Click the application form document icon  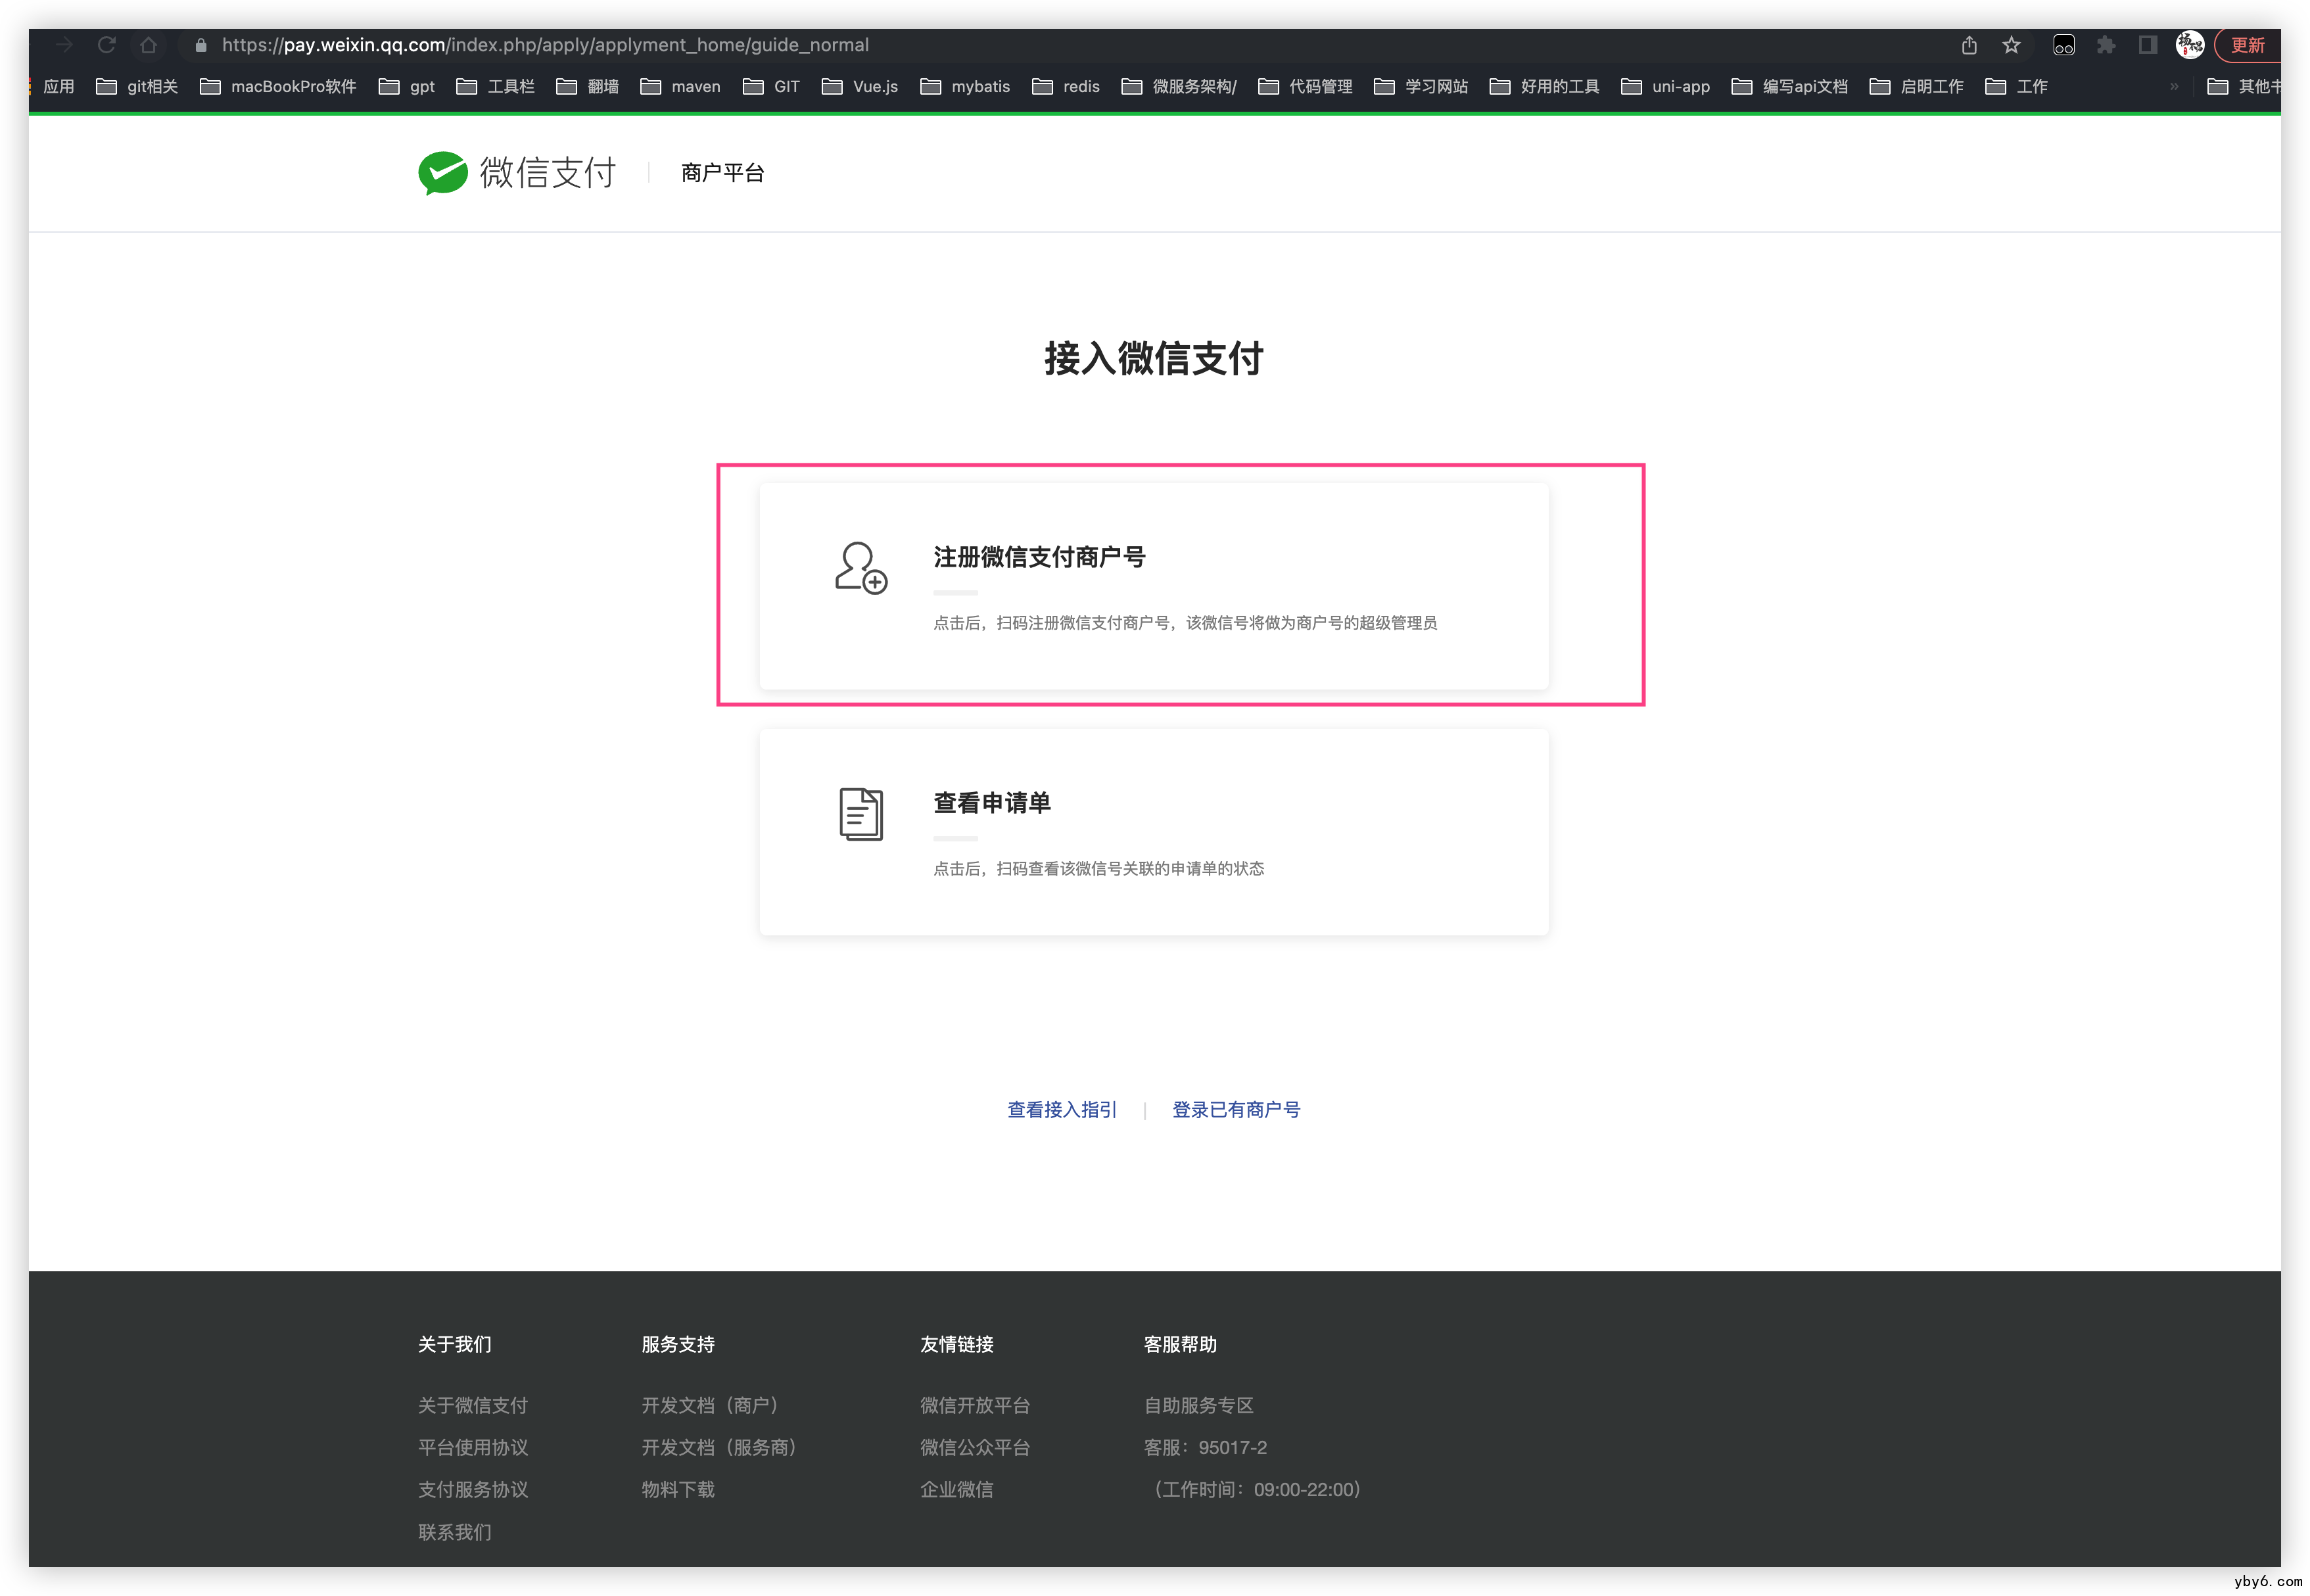pyautogui.click(x=861, y=814)
